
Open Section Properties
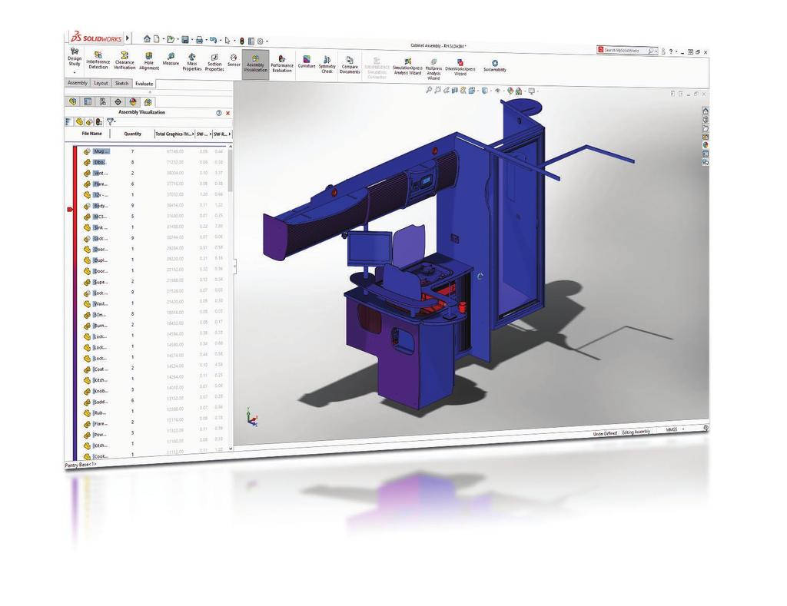pos(214,63)
